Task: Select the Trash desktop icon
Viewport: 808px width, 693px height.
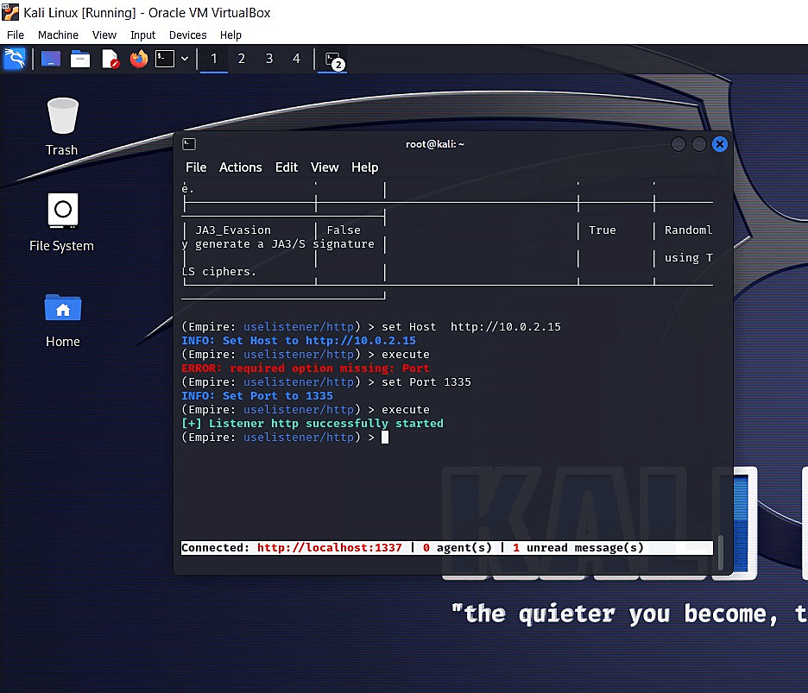Action: 62,127
